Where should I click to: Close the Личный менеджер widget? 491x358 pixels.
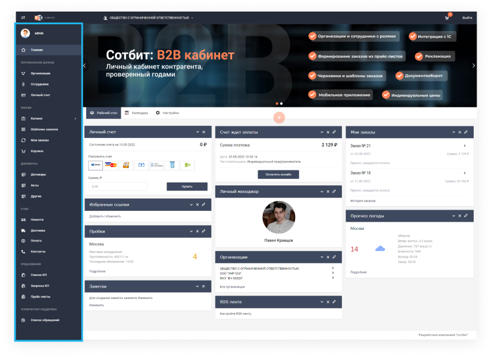coord(328,191)
